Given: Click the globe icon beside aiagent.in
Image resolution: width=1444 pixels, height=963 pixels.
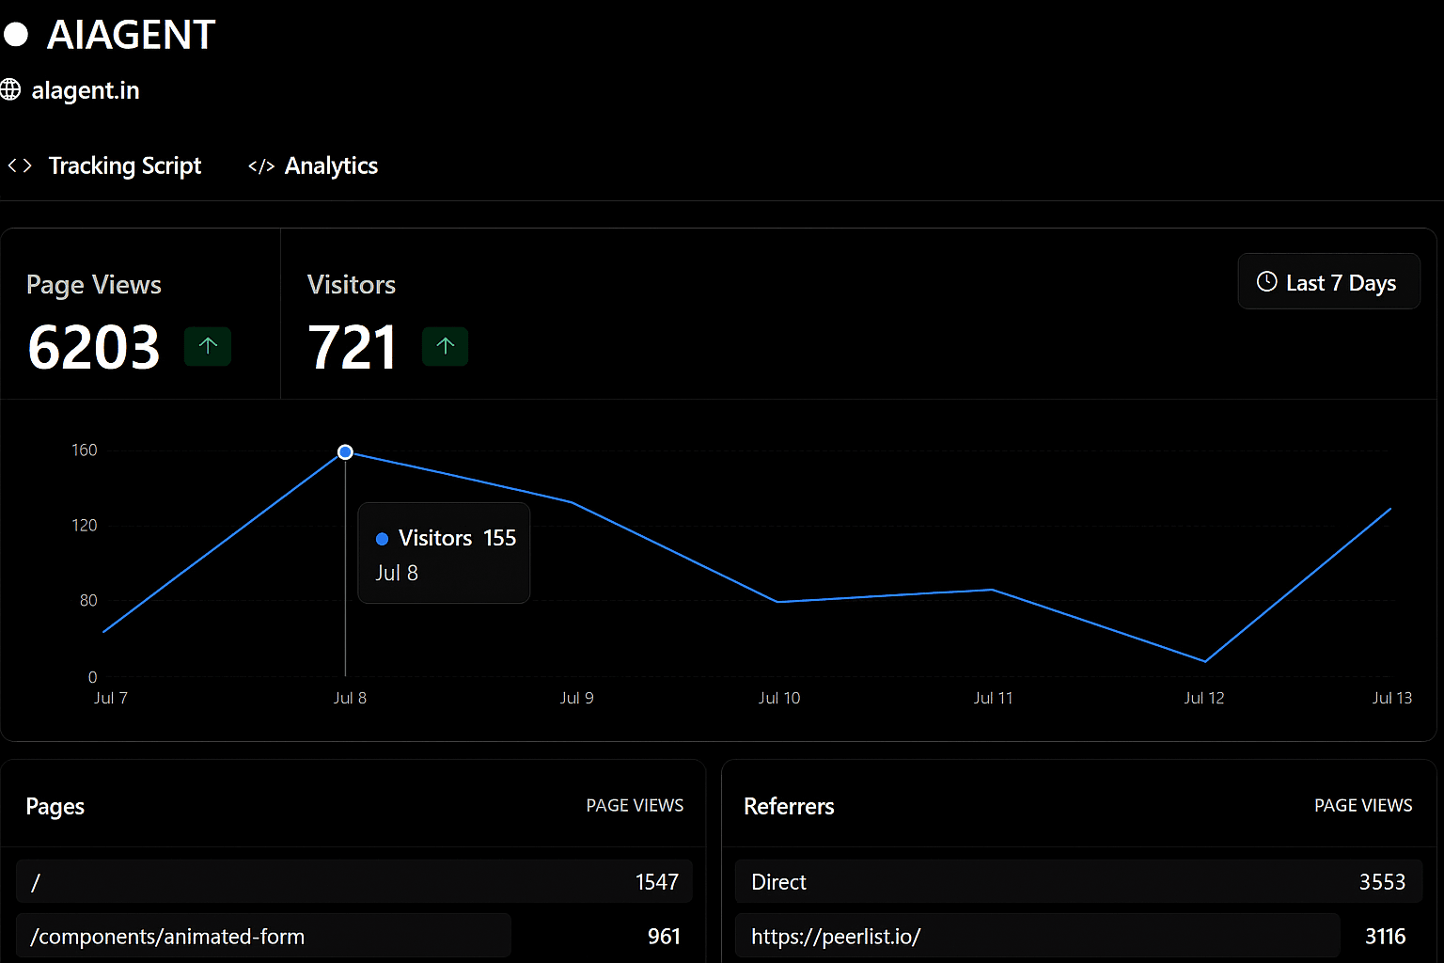Looking at the screenshot, I should click(x=10, y=89).
